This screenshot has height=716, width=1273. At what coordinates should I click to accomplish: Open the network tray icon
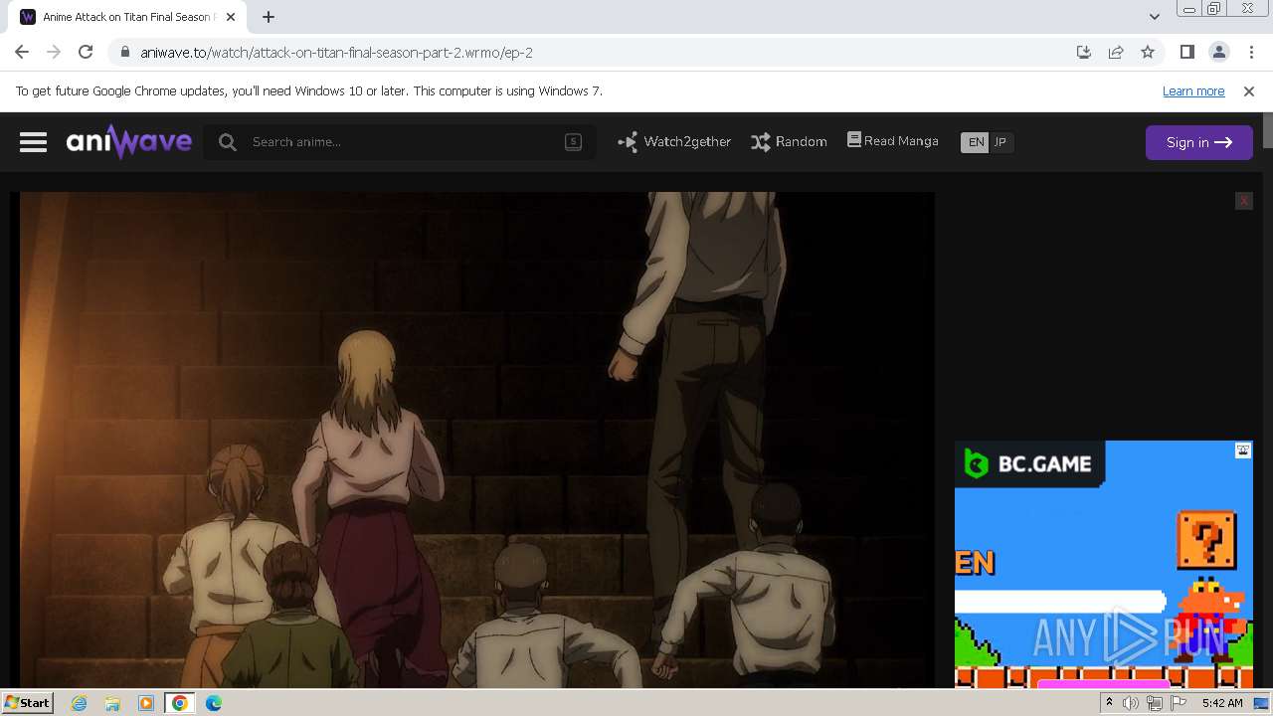click(x=1154, y=703)
